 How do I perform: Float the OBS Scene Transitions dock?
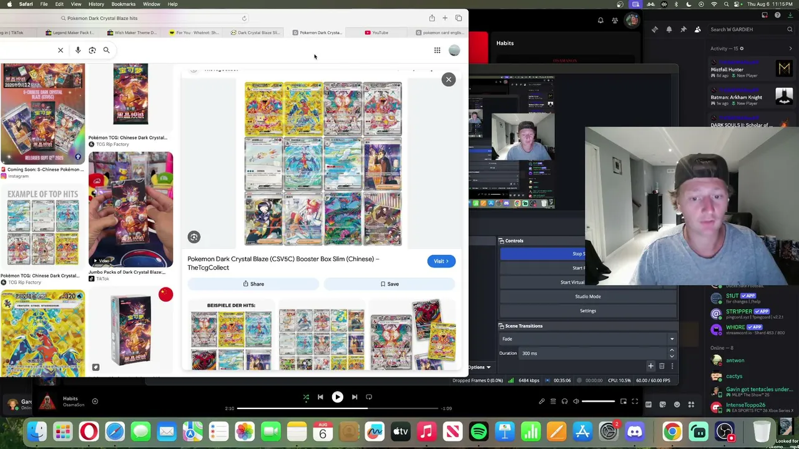click(501, 326)
